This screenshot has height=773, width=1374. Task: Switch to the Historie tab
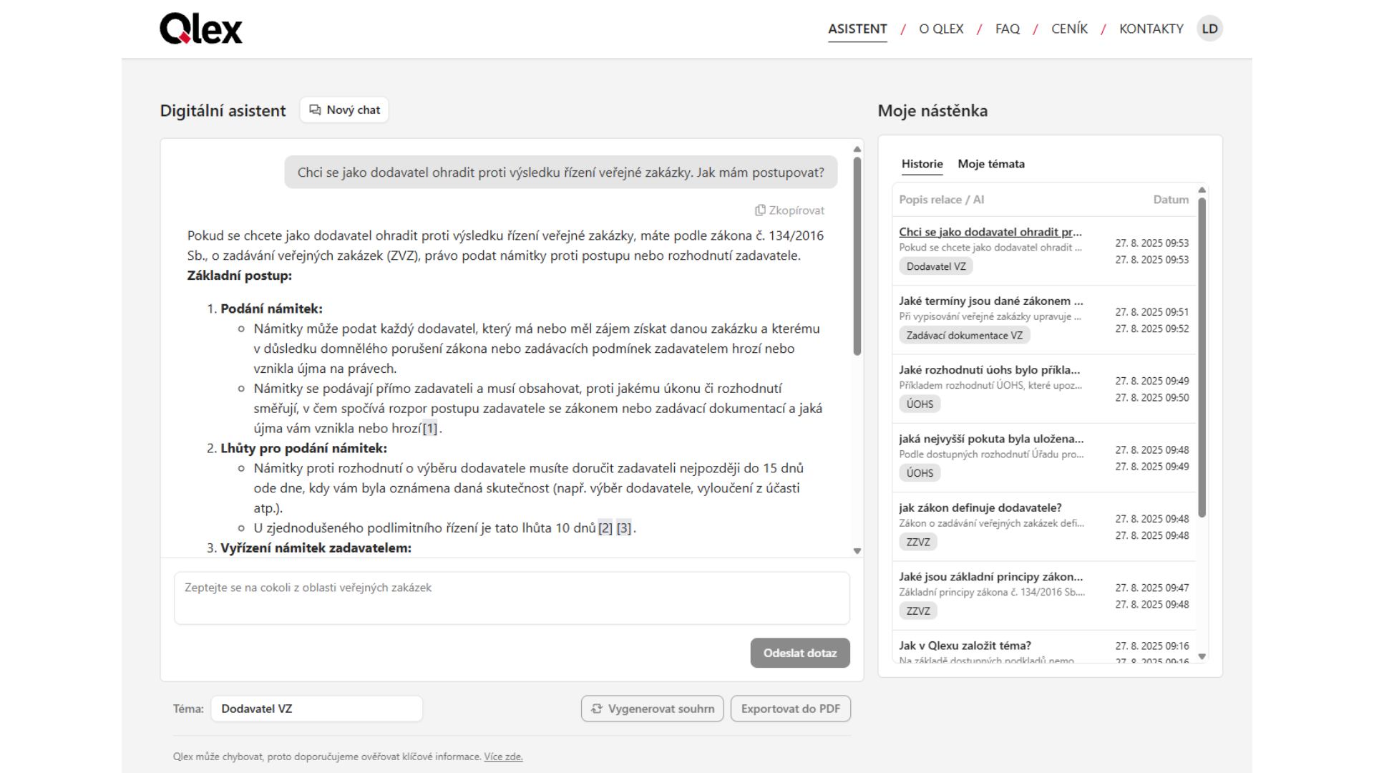tap(922, 164)
